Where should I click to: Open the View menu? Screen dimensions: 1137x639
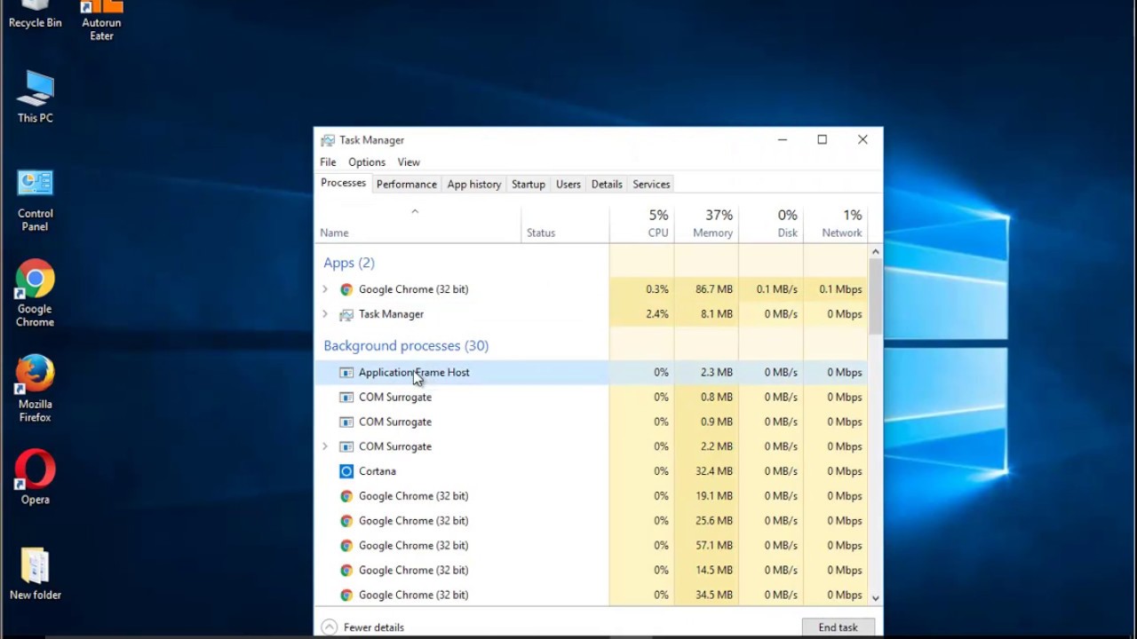[409, 162]
